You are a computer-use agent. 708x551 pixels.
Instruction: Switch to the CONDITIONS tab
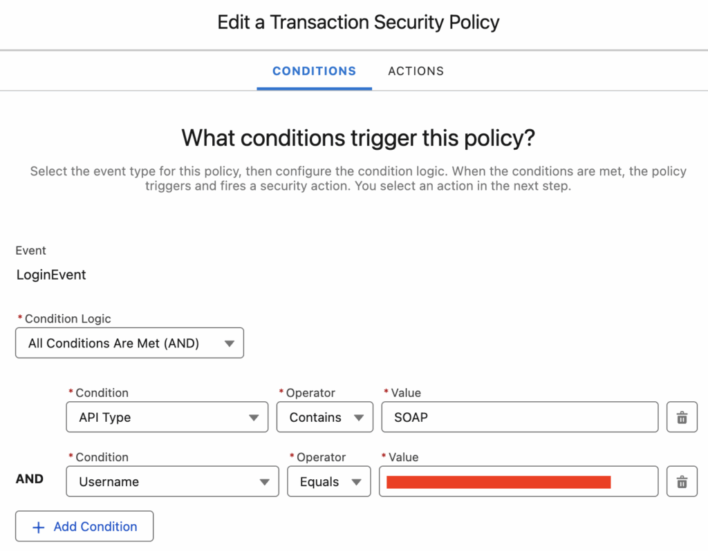314,71
